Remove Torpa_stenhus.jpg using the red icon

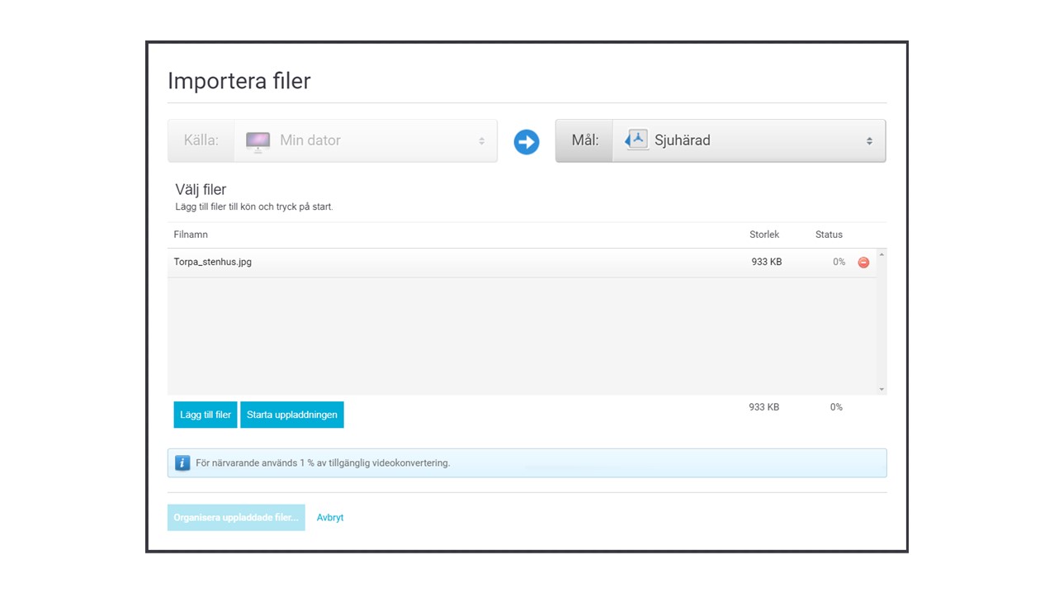click(x=863, y=263)
